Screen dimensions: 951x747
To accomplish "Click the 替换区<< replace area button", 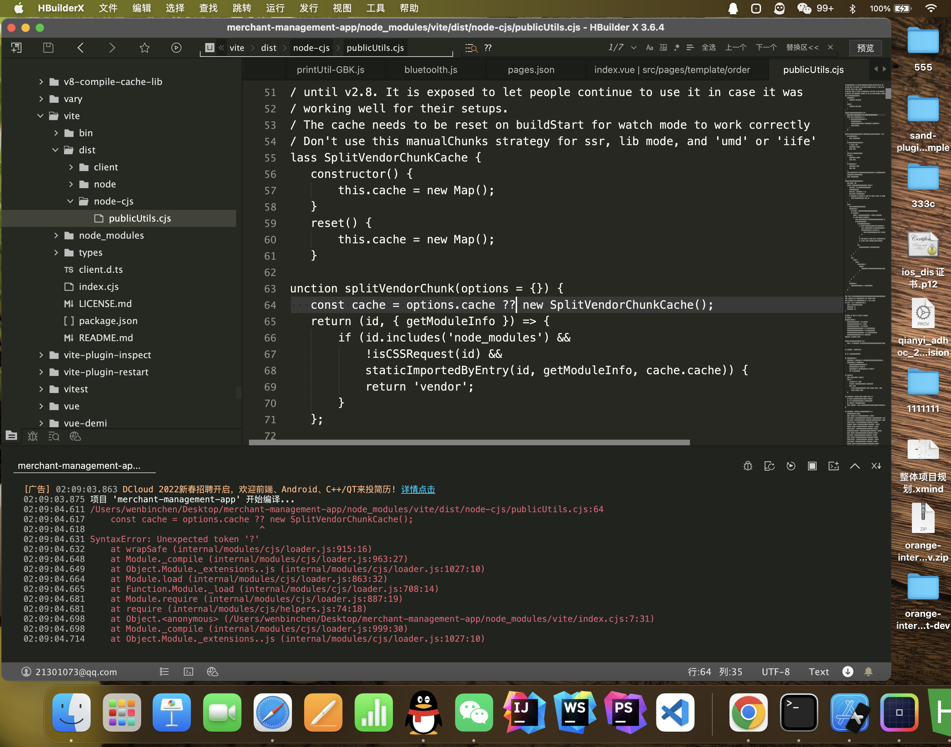I will pyautogui.click(x=802, y=47).
